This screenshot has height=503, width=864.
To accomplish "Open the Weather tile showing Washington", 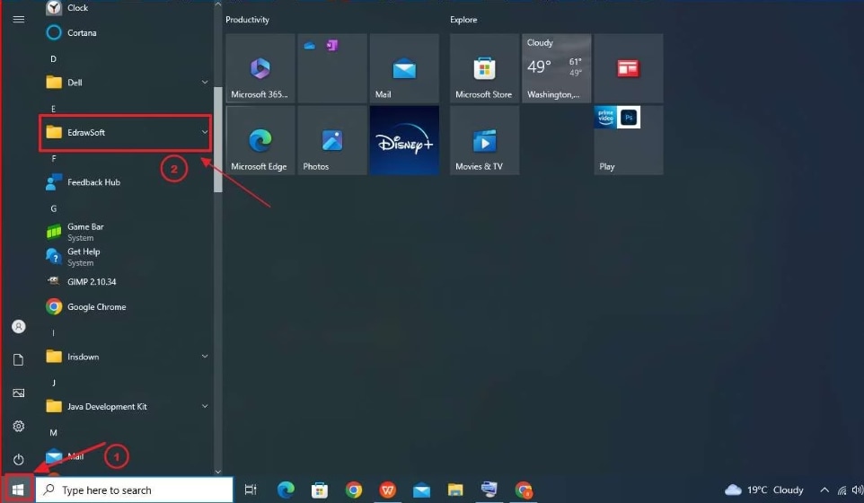I will (557, 68).
